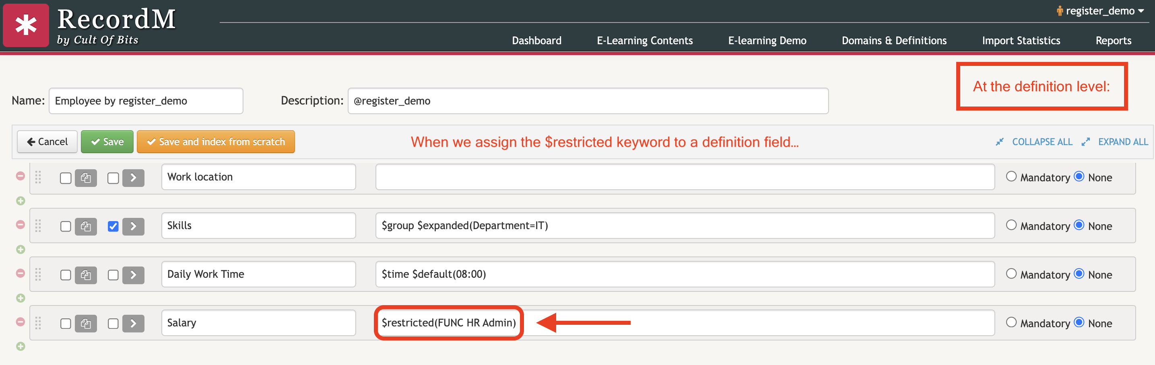Tick the first checkbox on Work location row
This screenshot has height=365, width=1155.
pos(66,178)
